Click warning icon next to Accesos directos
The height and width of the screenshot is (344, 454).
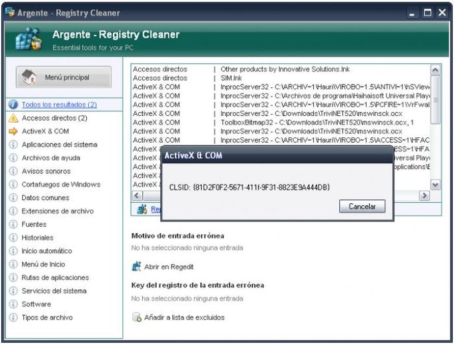(13, 118)
